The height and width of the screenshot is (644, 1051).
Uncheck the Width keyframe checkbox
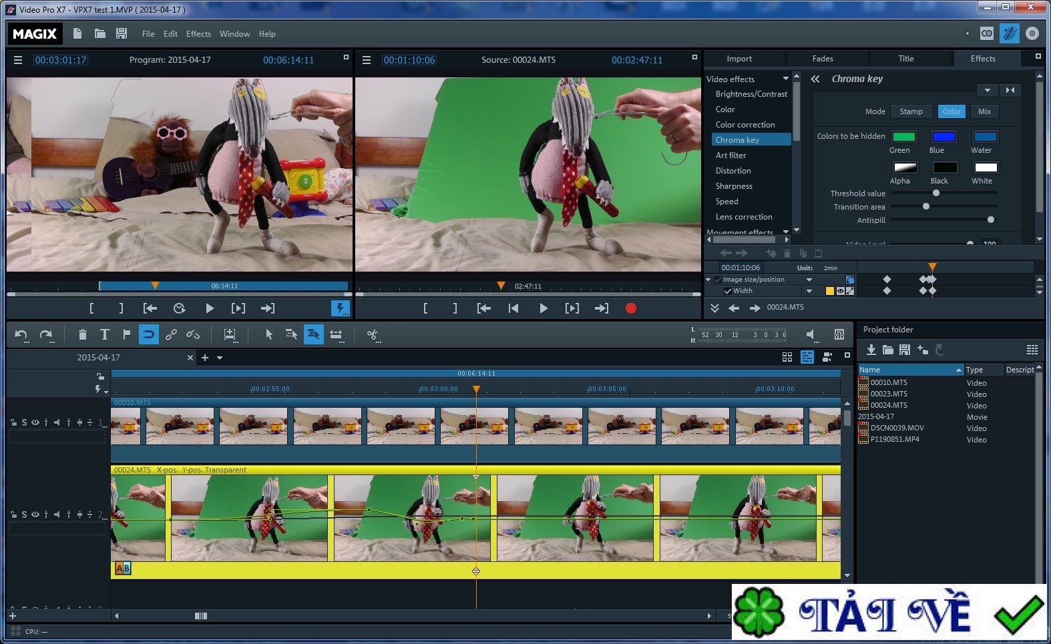(728, 291)
